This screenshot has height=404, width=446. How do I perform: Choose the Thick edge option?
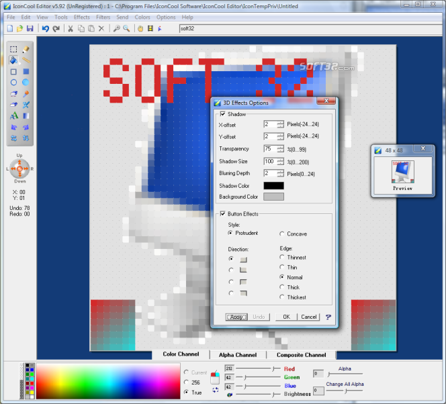(x=282, y=287)
